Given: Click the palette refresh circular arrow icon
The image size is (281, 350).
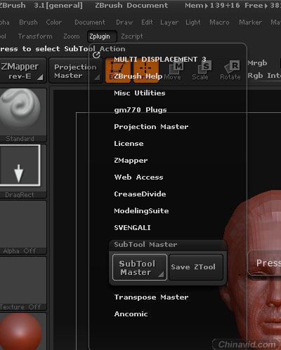Looking at the screenshot, I should tap(96, 55).
